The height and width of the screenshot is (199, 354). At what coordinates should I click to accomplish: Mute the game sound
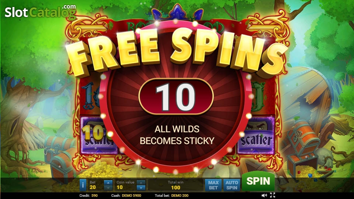pos(264,195)
